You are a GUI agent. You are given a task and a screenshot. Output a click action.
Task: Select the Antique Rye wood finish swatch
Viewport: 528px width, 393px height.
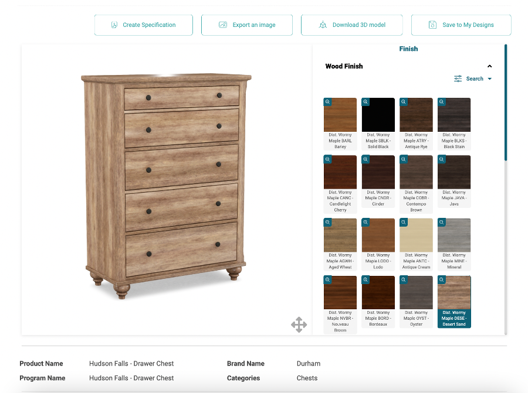pos(416,123)
